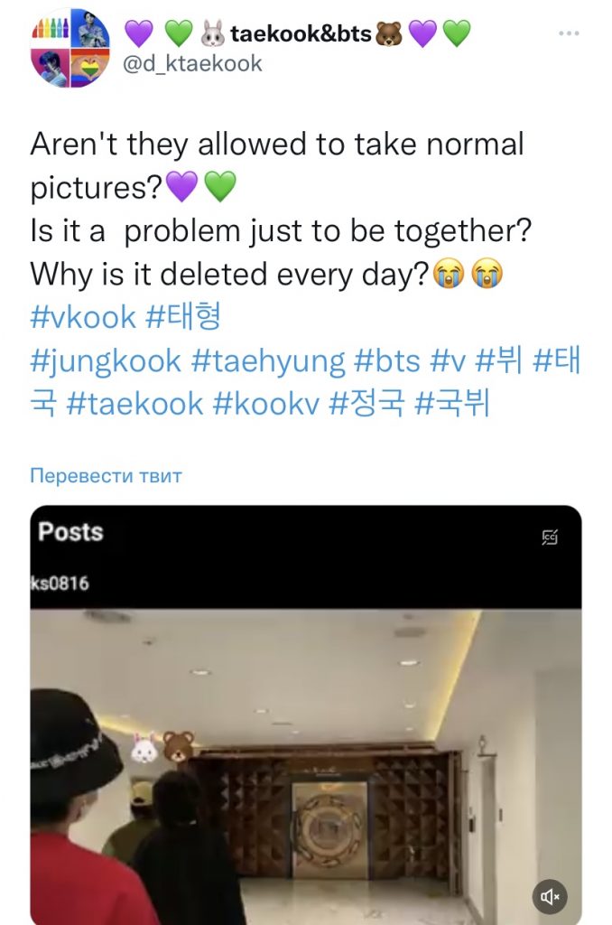Click the bear emoji sticker in video

[x=178, y=746]
